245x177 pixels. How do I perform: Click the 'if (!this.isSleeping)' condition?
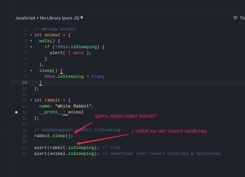pyautogui.click(x=72, y=47)
